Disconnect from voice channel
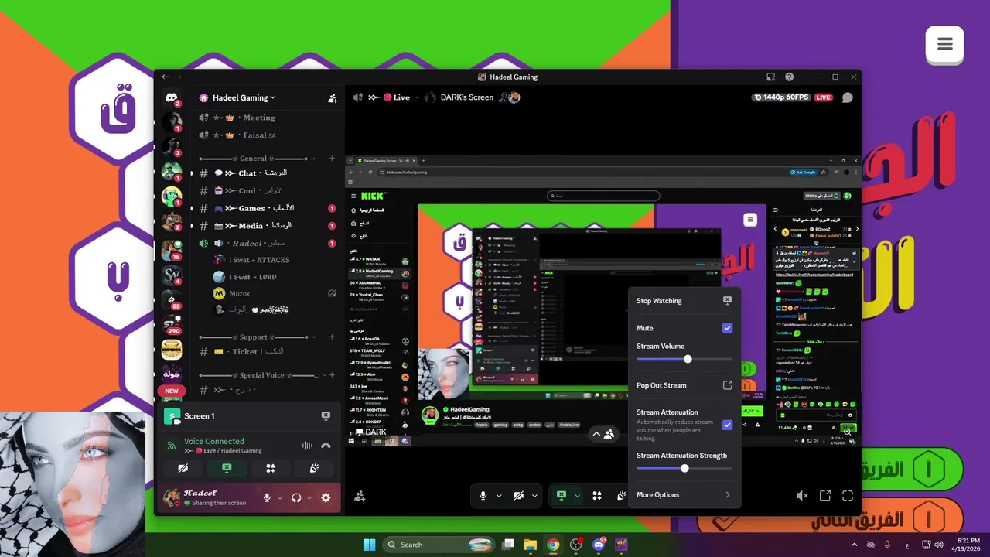The height and width of the screenshot is (557, 990). coord(326,446)
